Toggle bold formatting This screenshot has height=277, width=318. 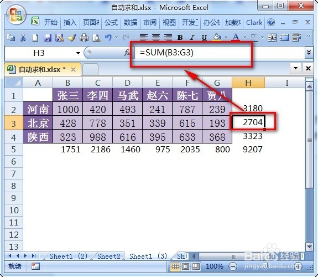coord(180,38)
